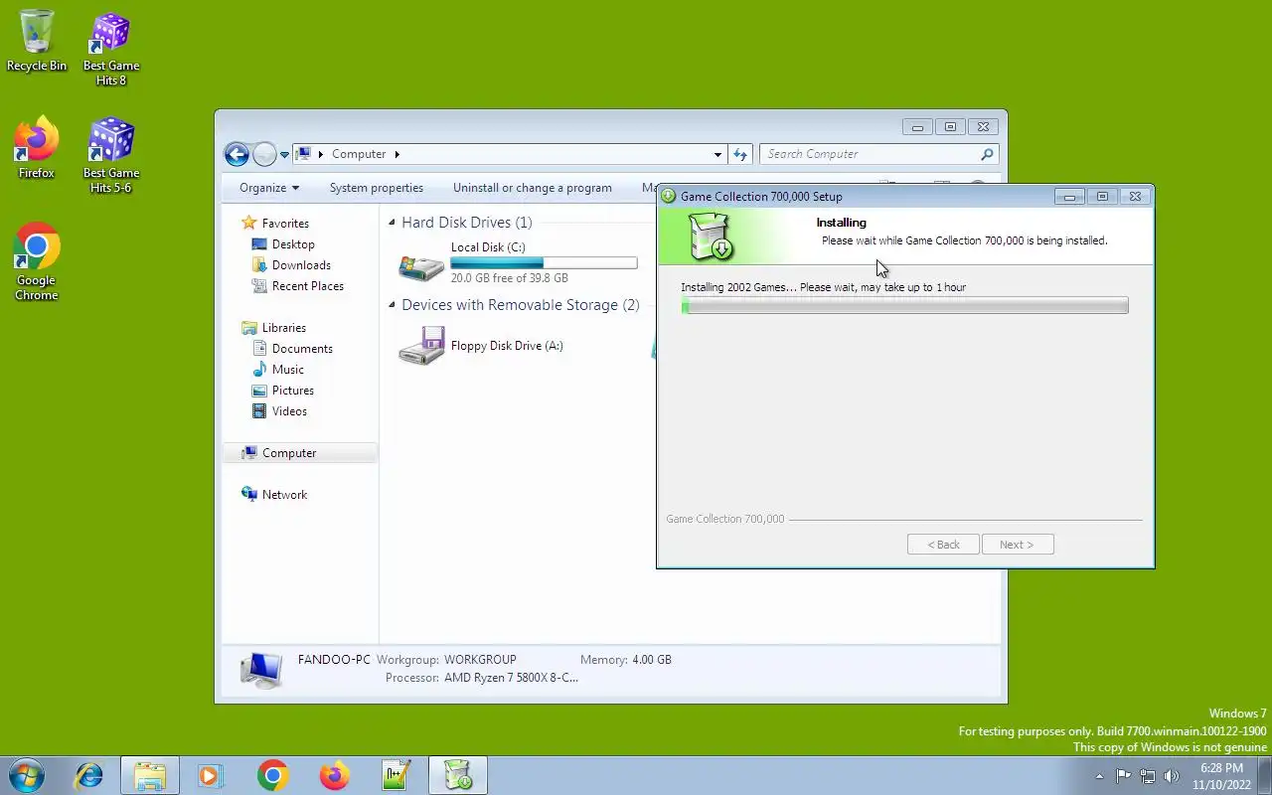
Task: Open Windows Media Player from the taskbar
Action: 211,775
